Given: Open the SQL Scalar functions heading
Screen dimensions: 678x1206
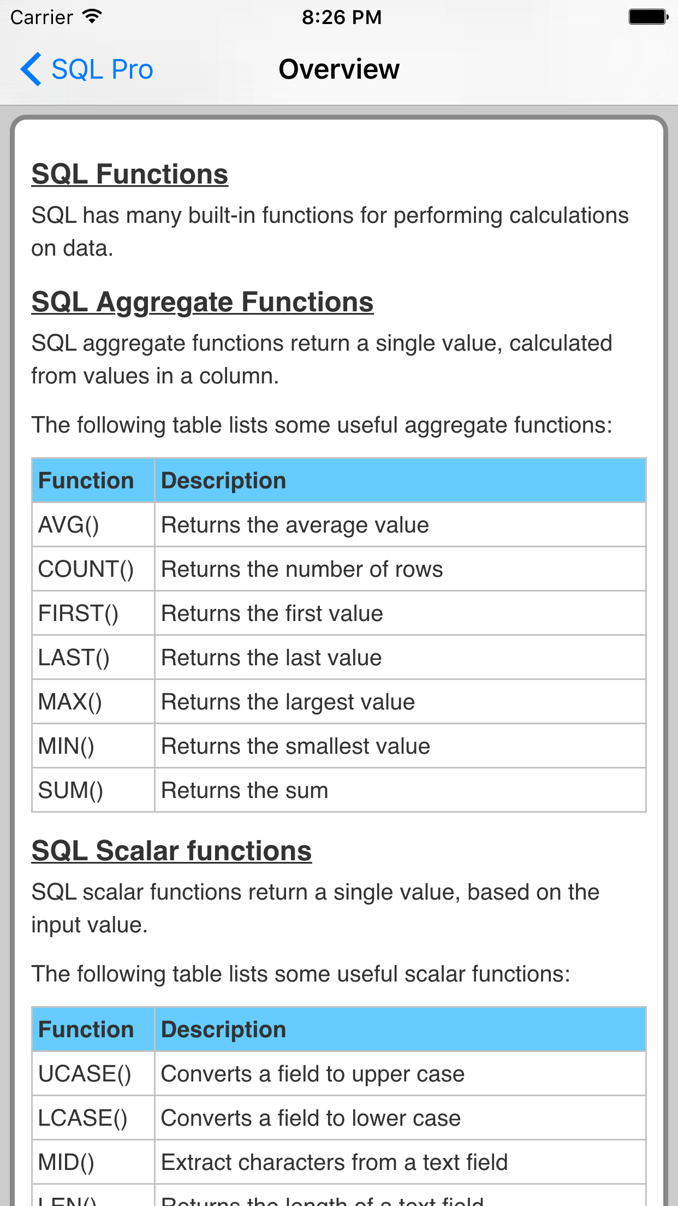Looking at the screenshot, I should 171,851.
